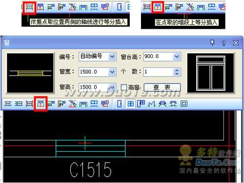Open the 窗台高 900.0 dropdown

177,57
